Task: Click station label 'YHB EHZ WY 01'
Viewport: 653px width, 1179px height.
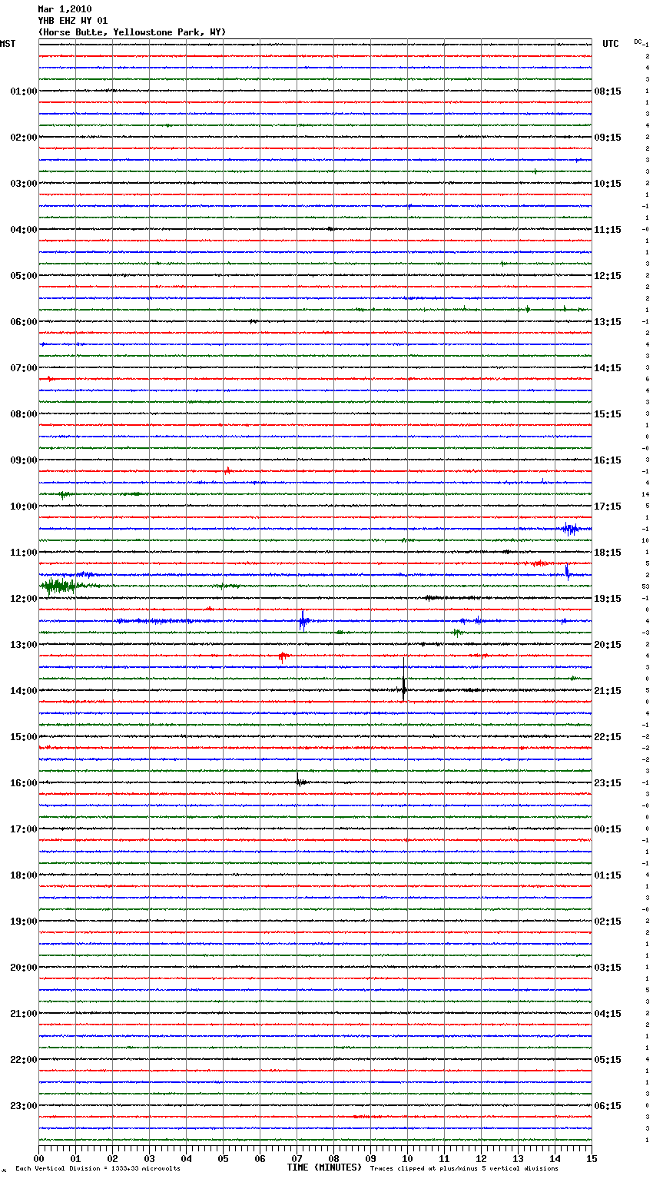Action: pyautogui.click(x=73, y=21)
